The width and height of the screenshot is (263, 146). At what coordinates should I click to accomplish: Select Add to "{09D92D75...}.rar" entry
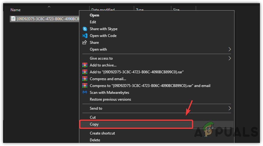(137, 72)
